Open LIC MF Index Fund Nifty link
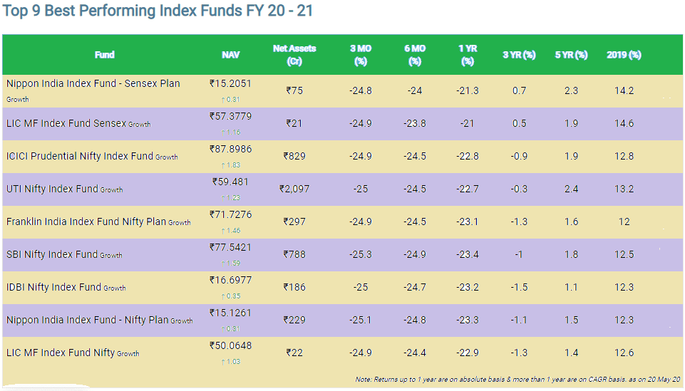 click(61, 353)
